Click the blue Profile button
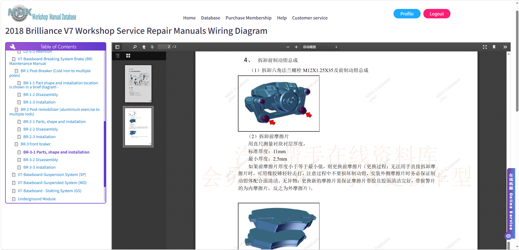 point(407,14)
